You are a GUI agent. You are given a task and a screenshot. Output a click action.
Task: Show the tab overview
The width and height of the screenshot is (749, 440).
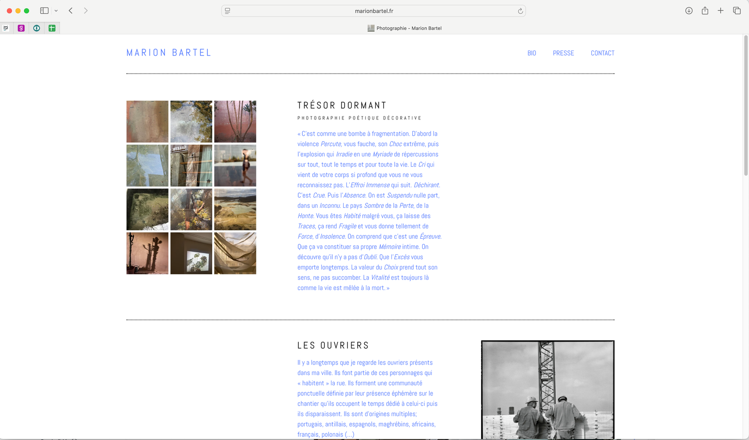737,11
